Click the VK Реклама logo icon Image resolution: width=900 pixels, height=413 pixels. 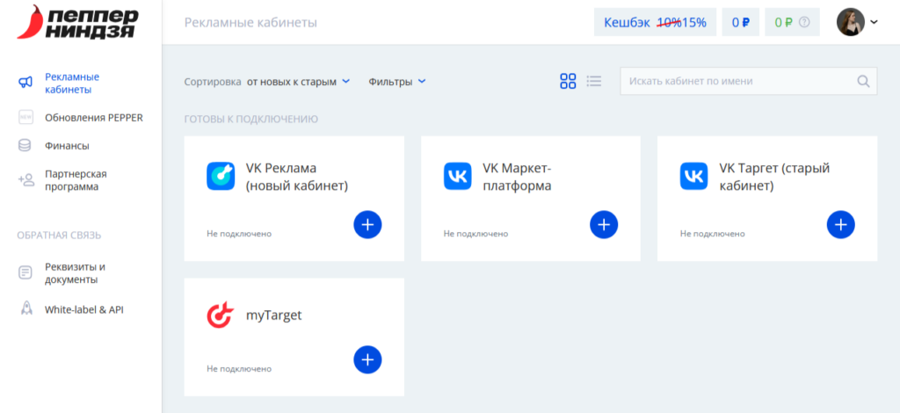[x=221, y=176]
